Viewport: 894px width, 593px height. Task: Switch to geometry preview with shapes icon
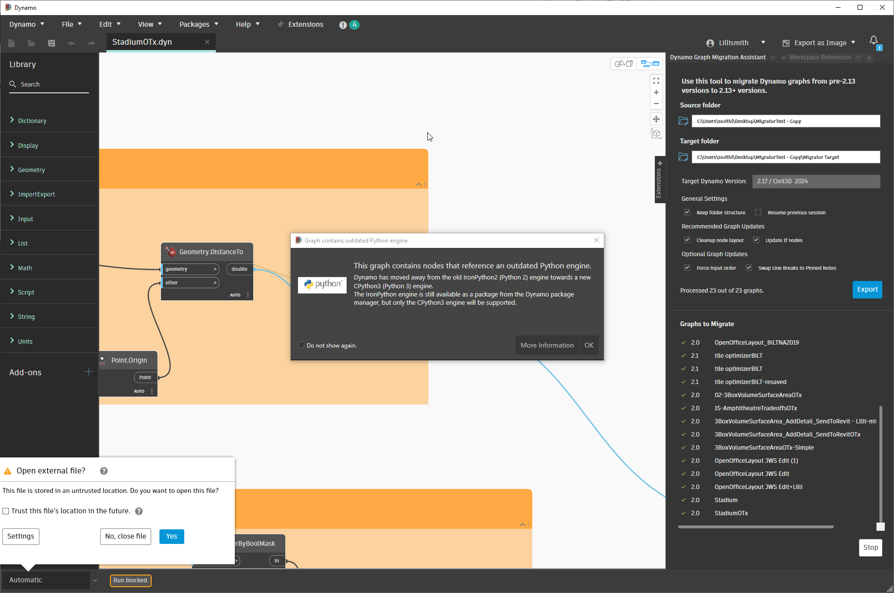(624, 63)
